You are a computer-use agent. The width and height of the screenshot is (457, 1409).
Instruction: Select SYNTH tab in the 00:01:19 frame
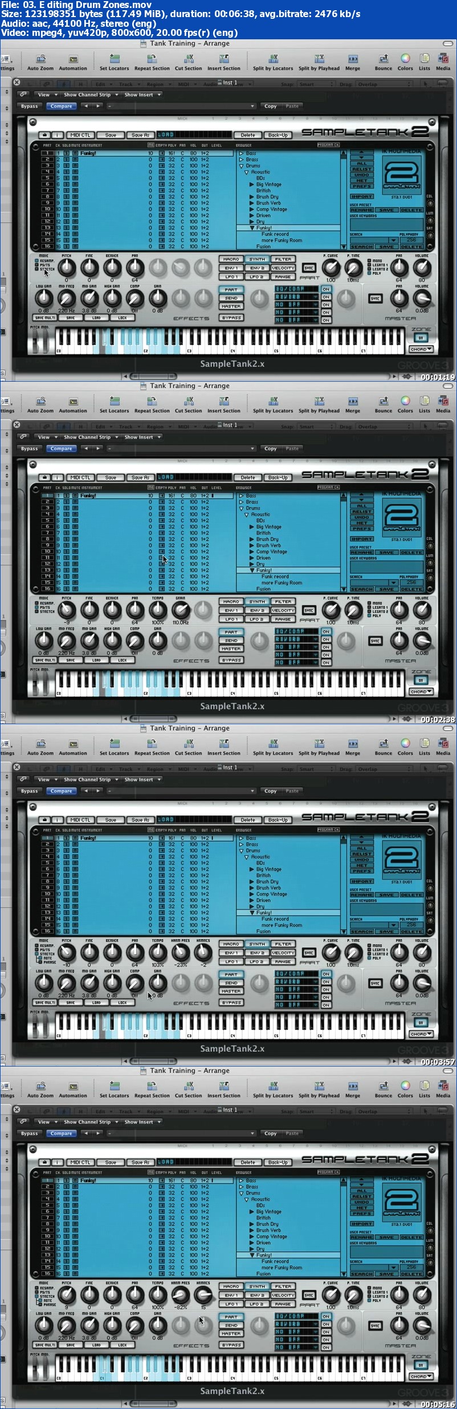tap(257, 259)
